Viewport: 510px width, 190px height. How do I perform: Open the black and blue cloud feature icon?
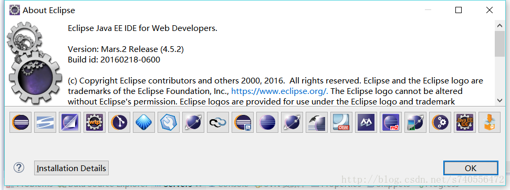coord(218,122)
